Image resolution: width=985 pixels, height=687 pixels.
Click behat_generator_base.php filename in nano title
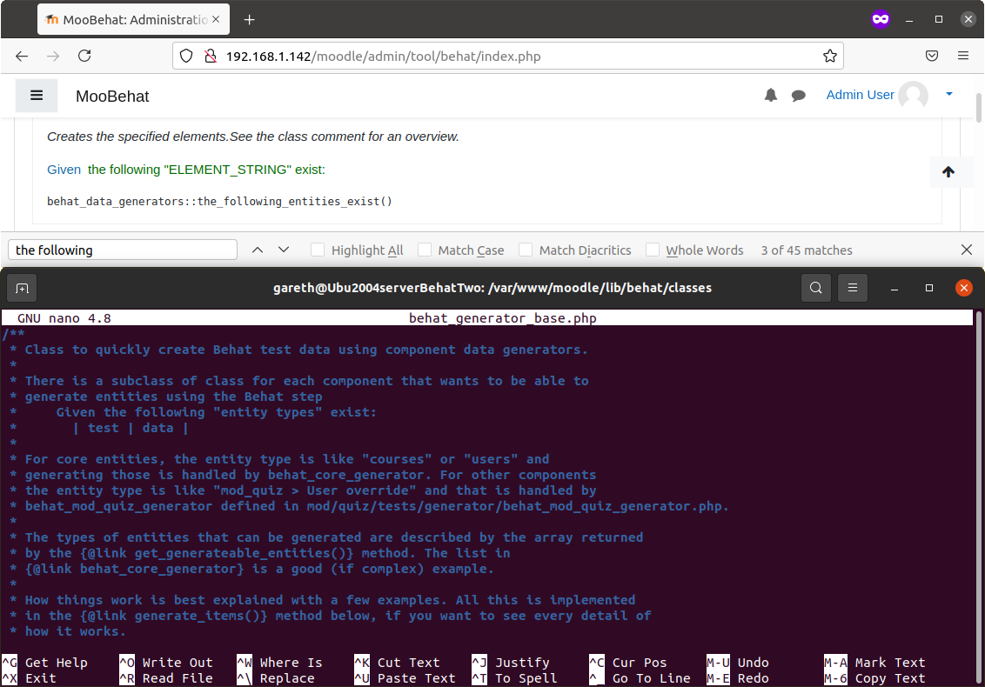click(503, 317)
